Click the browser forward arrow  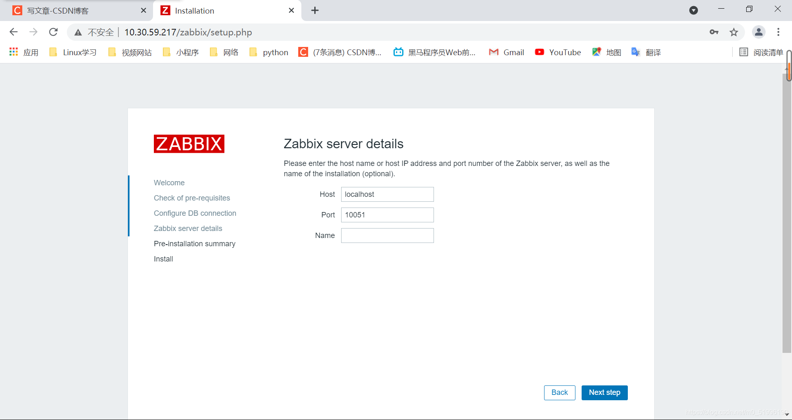click(33, 32)
